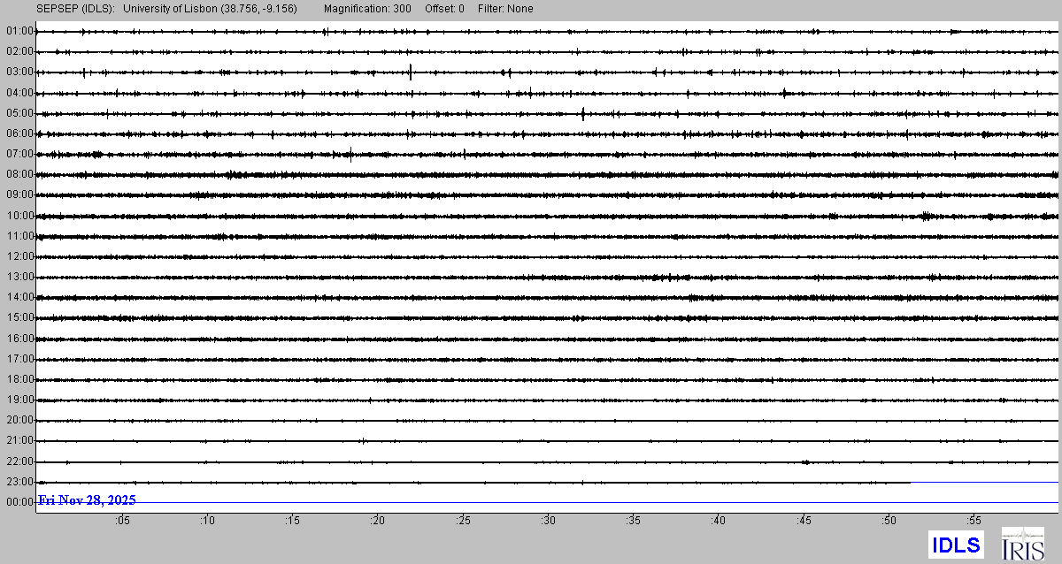Image resolution: width=1062 pixels, height=564 pixels.
Task: Click the University of Lisbon coordinates text
Action: pos(210,9)
